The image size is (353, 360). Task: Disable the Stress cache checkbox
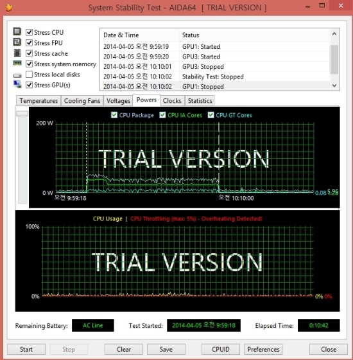pos(29,53)
